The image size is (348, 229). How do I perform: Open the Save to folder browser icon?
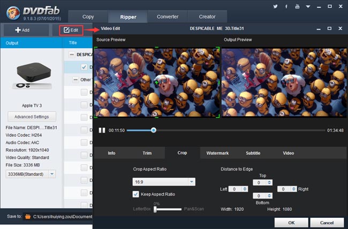coord(28,216)
